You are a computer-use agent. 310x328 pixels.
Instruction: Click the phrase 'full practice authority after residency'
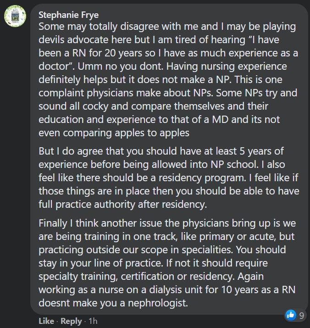point(122,205)
